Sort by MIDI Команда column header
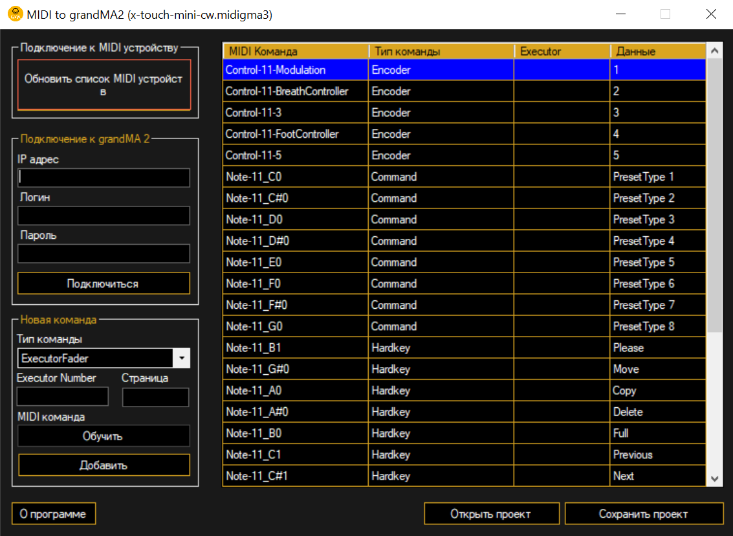Image resolution: width=733 pixels, height=536 pixels. 296,51
